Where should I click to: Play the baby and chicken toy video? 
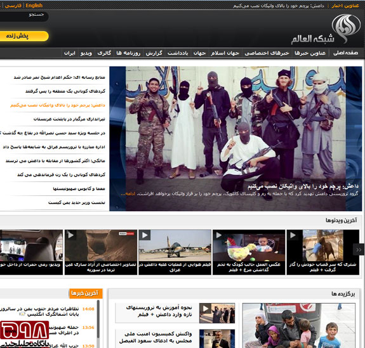point(249,245)
